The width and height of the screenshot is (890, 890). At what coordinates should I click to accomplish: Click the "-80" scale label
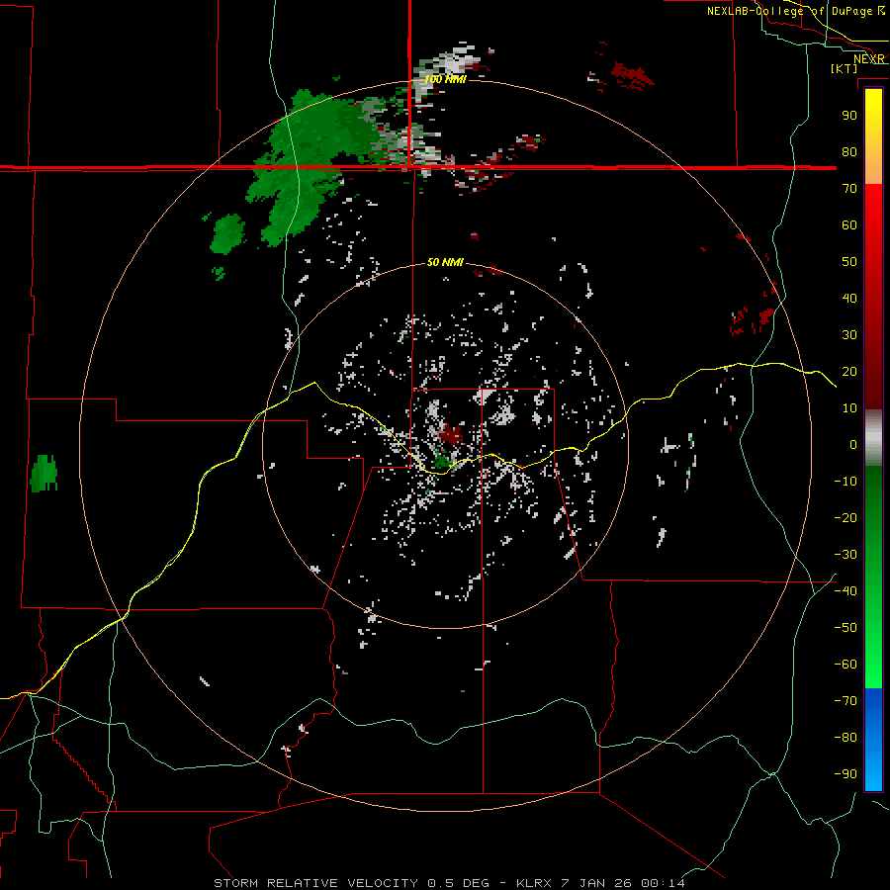845,738
